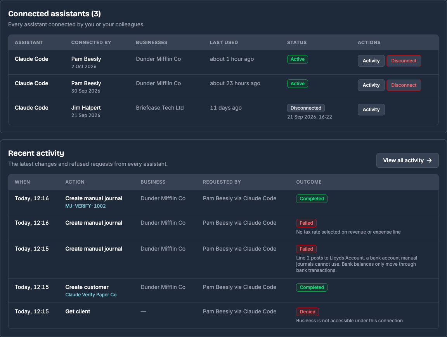Image resolution: width=447 pixels, height=337 pixels.
Task: Click the Completed badge in the Create customer row
Action: pos(312,287)
